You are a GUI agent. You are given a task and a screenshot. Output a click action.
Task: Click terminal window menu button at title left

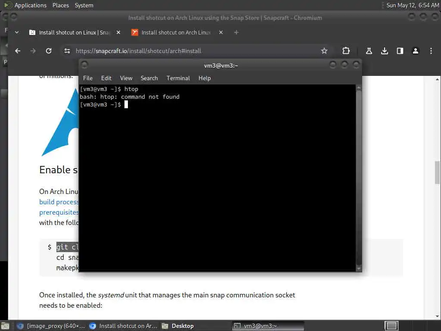(84, 65)
